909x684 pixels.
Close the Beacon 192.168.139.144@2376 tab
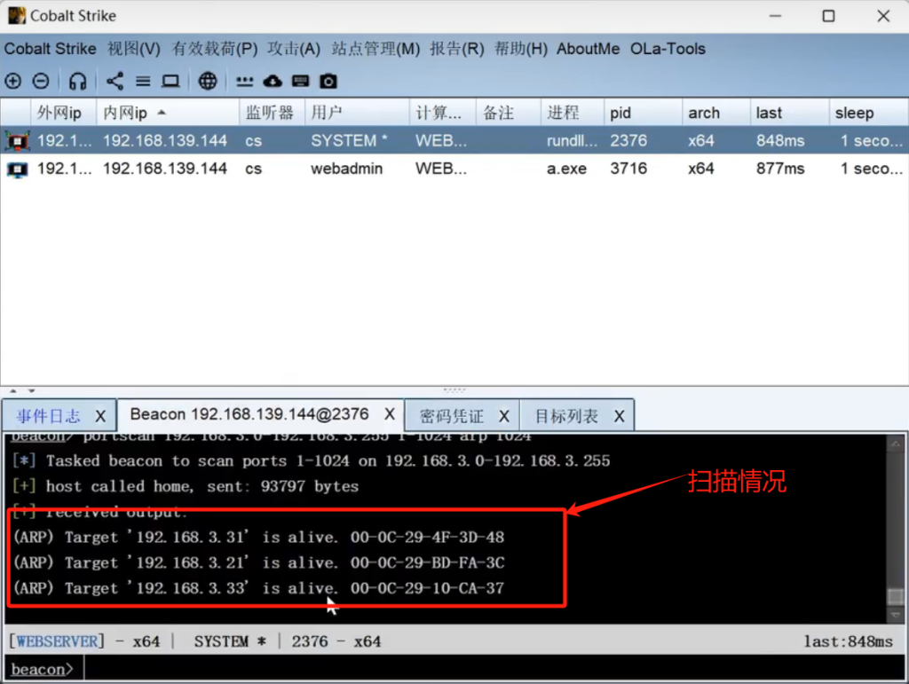click(x=390, y=414)
